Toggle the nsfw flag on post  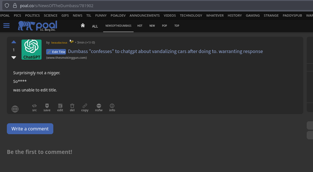[99, 107]
